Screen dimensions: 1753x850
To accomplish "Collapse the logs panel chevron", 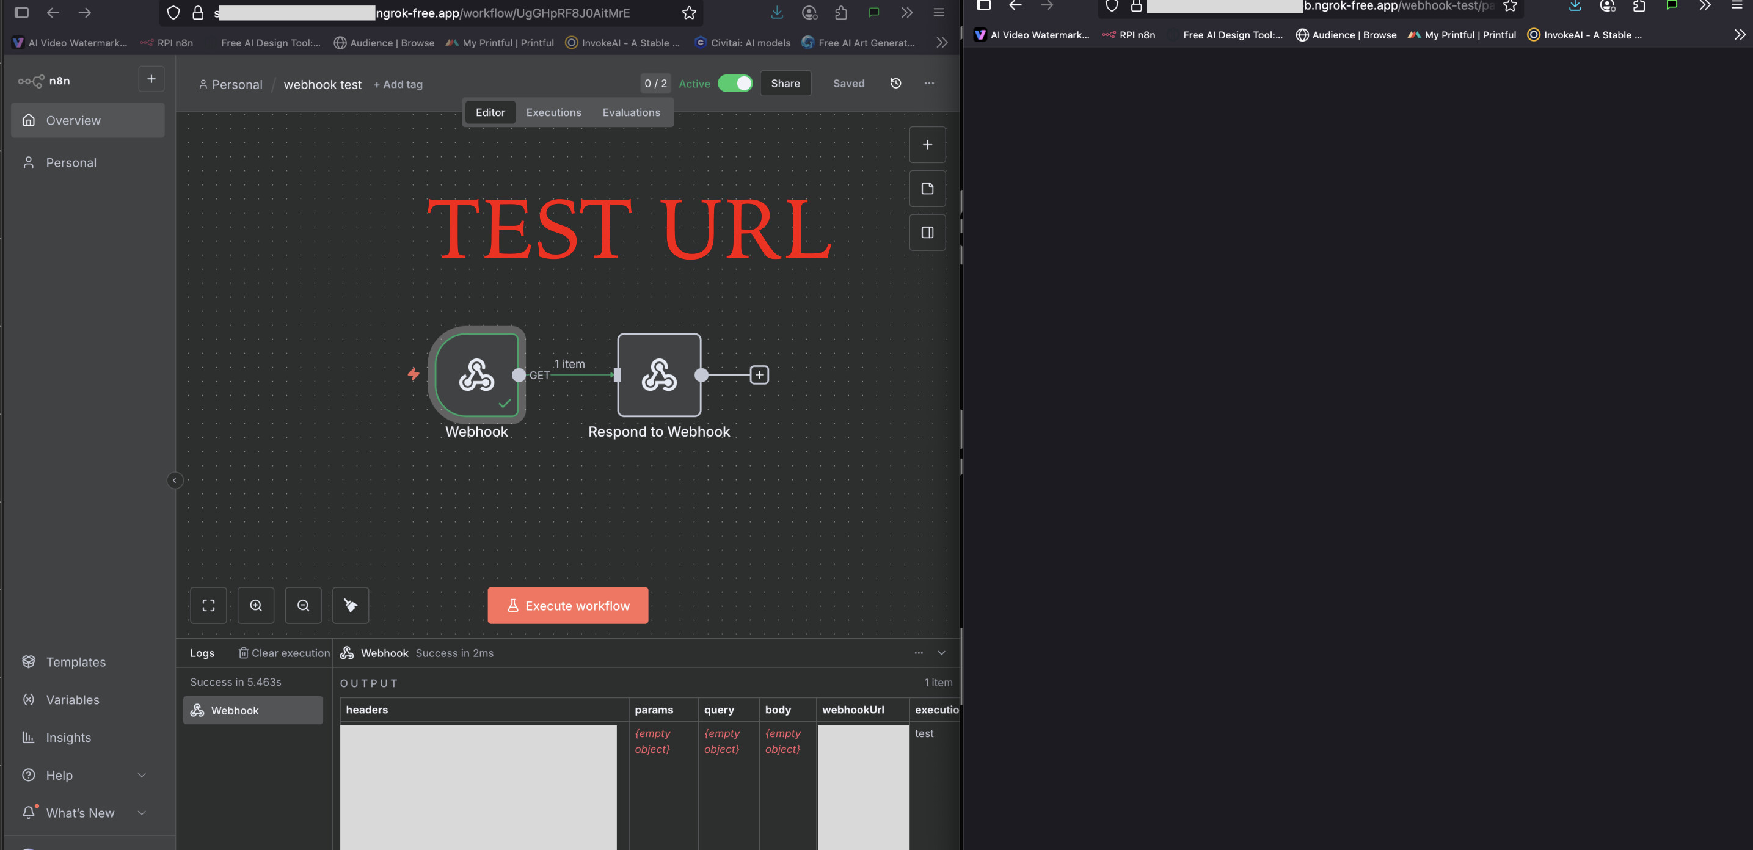I will pyautogui.click(x=941, y=653).
